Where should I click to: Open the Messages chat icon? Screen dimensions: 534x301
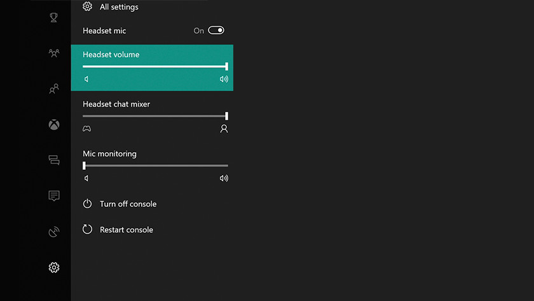[54, 160]
